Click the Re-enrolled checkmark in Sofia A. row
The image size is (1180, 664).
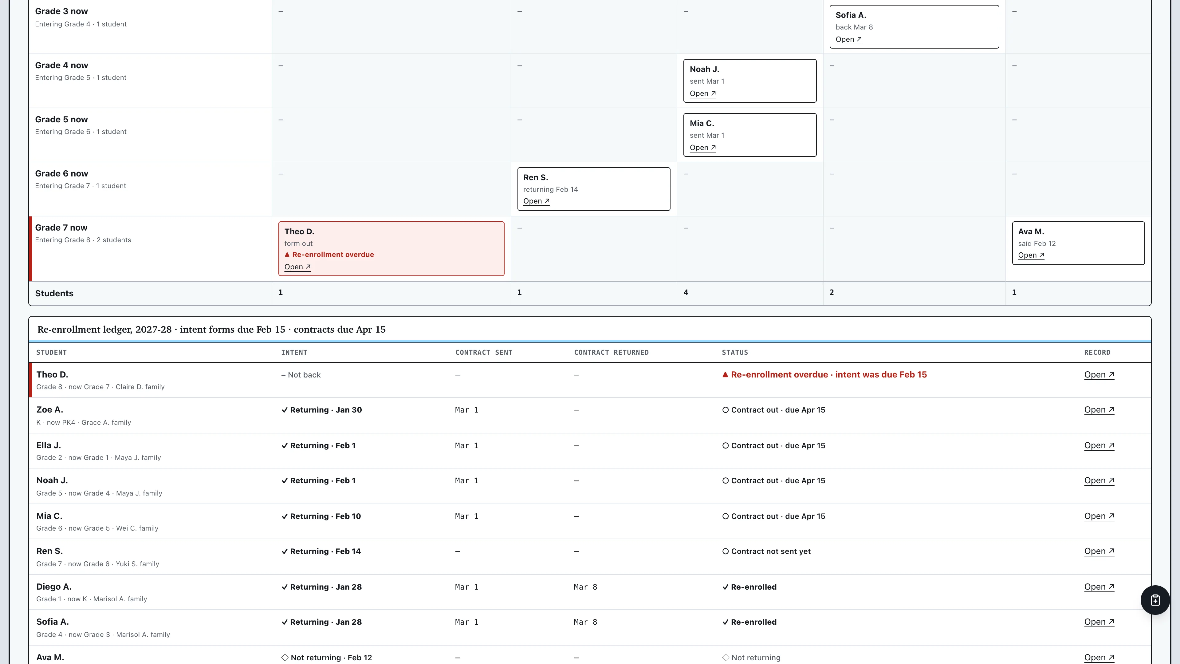pos(725,622)
